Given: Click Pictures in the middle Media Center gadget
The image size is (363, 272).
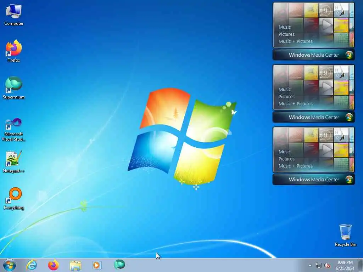Looking at the screenshot, I should click(286, 96).
